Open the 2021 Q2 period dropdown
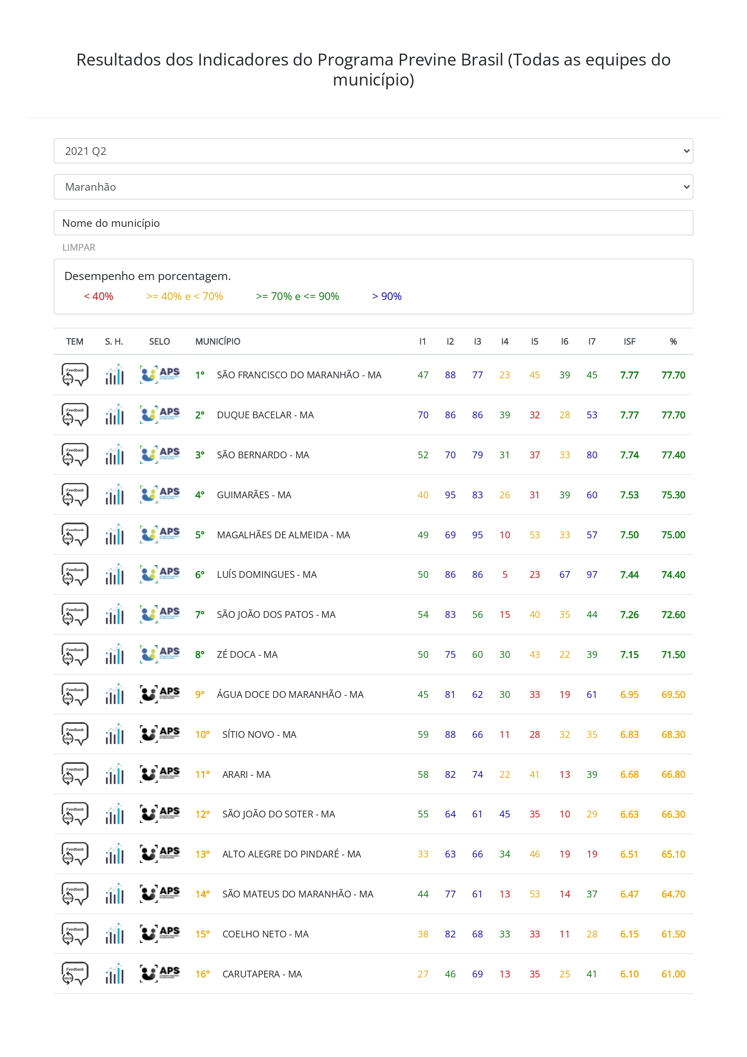This screenshot has width=747, height=1057. pos(373,151)
